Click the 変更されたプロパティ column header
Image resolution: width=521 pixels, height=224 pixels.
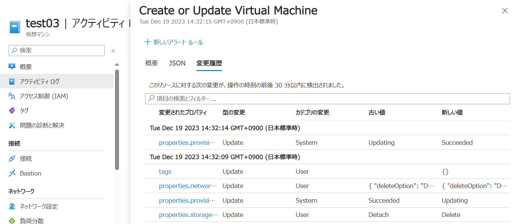[183, 112]
